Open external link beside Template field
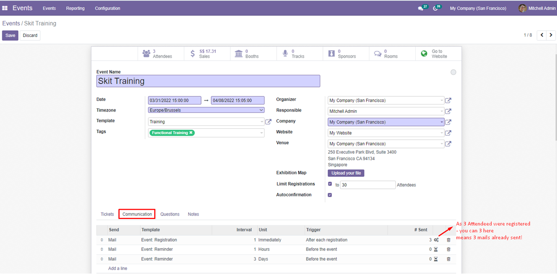This screenshot has width=557, height=274. tap(268, 122)
